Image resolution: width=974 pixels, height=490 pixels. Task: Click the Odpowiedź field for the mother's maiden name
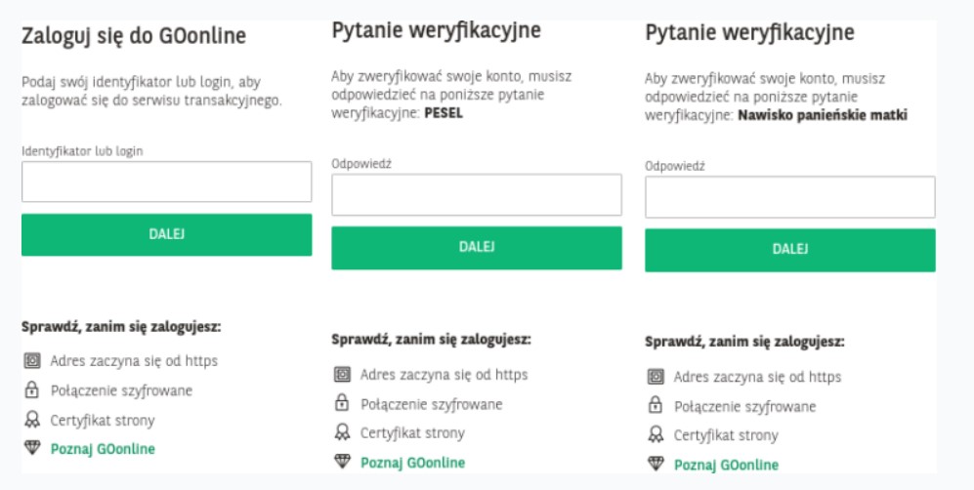[790, 197]
